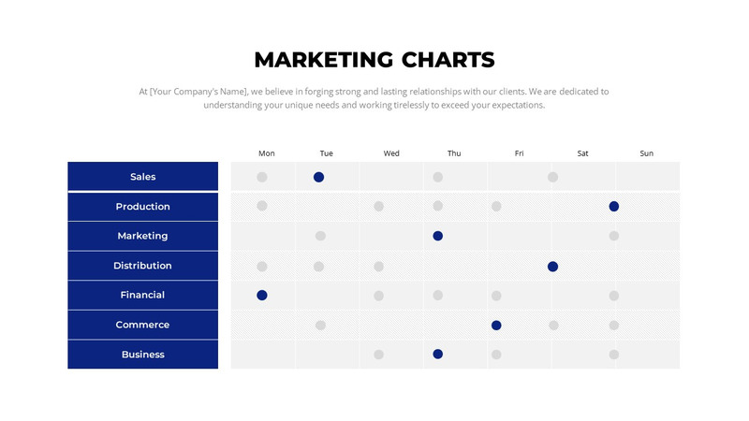This screenshot has width=749, height=421.
Task: Click the blue dot in the Commerce row
Action: 496,325
